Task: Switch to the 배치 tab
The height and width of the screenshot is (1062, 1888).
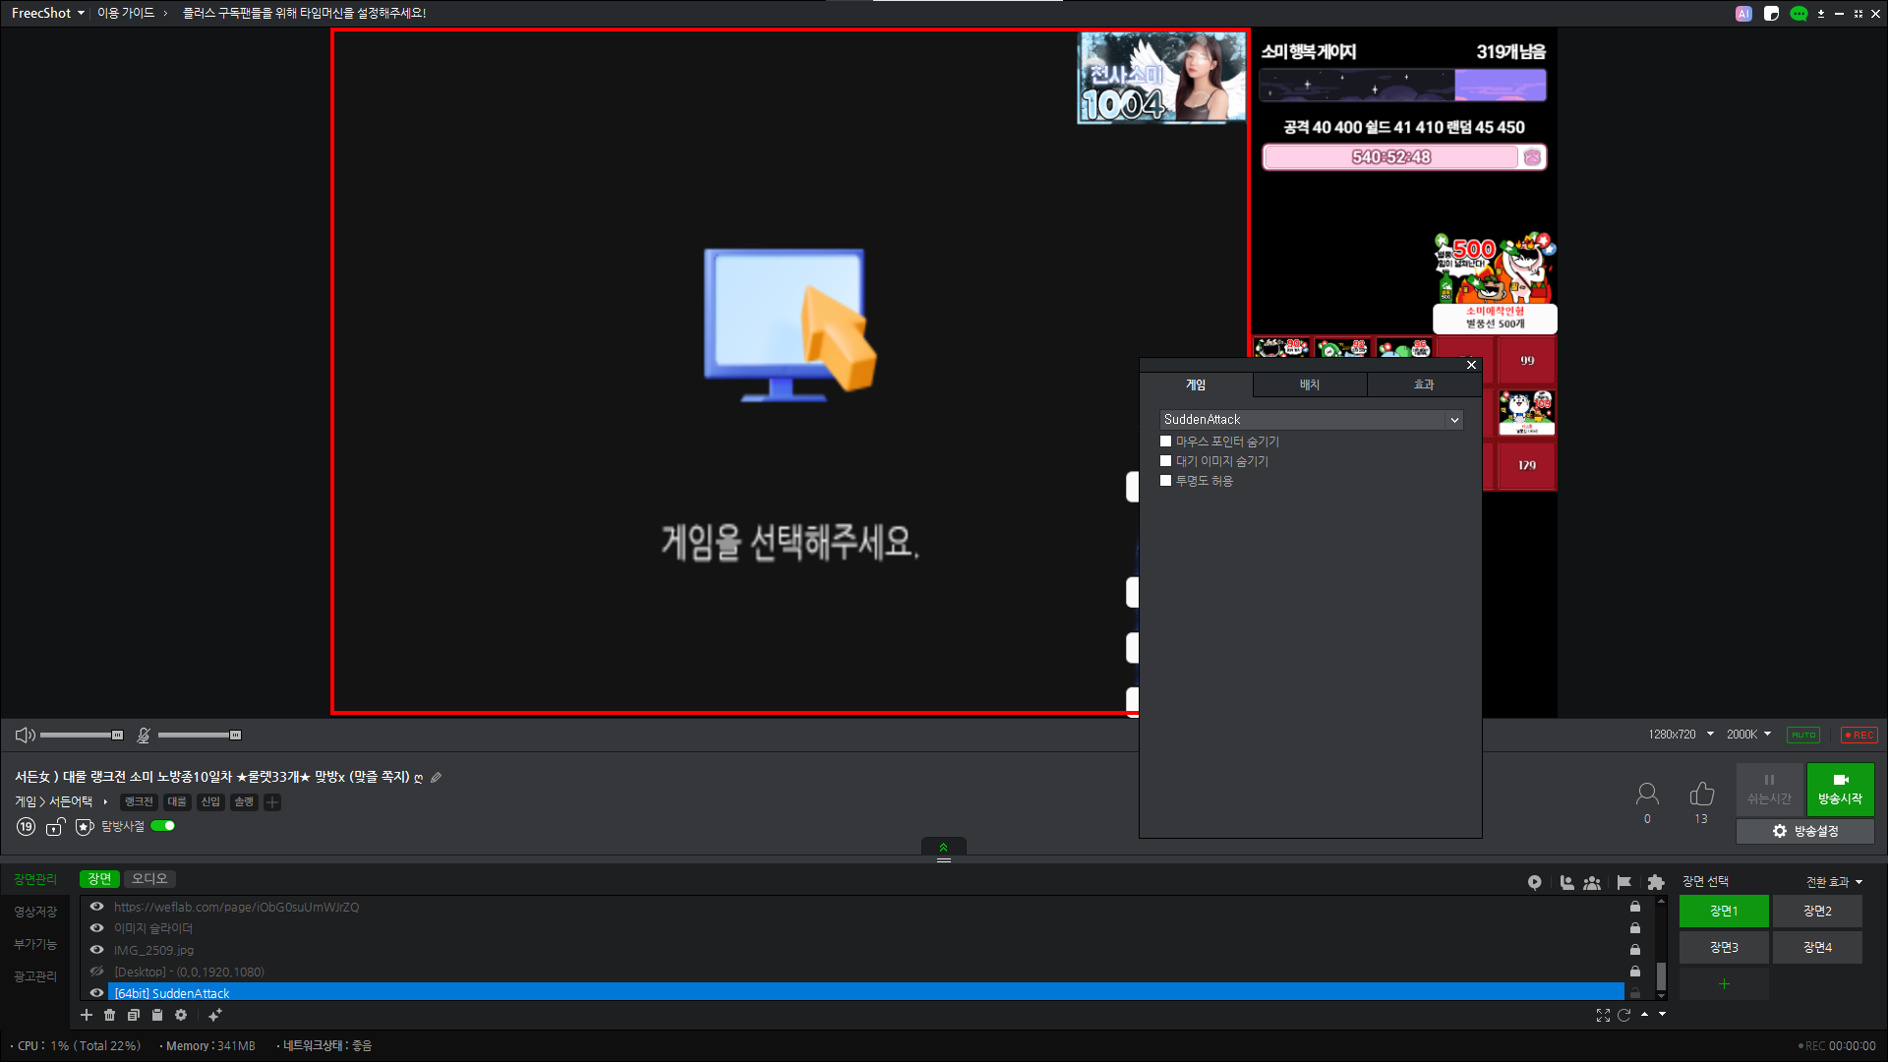Action: coord(1310,384)
